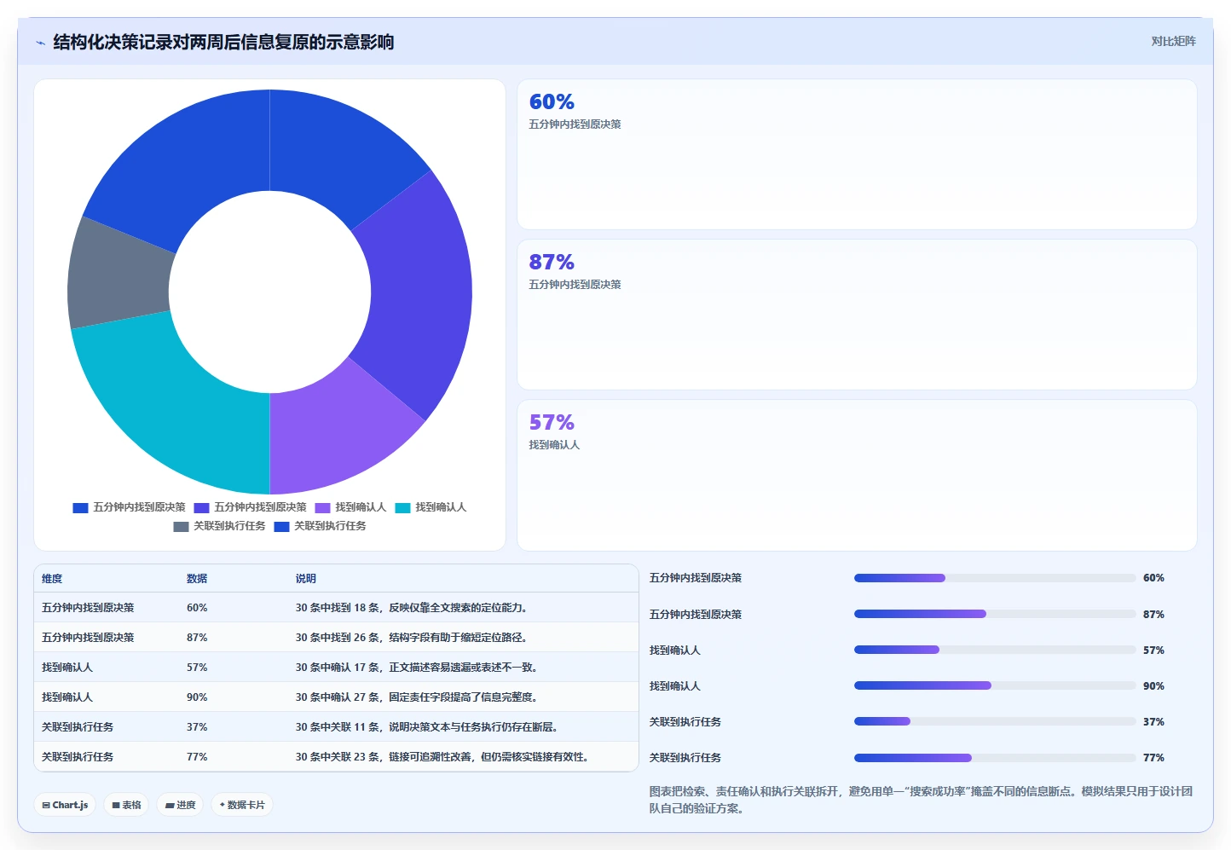Click the 60% progress bar
This screenshot has height=850, width=1231.
point(995,578)
